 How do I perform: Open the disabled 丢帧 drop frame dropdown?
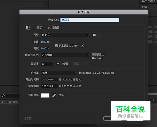coord(81,64)
